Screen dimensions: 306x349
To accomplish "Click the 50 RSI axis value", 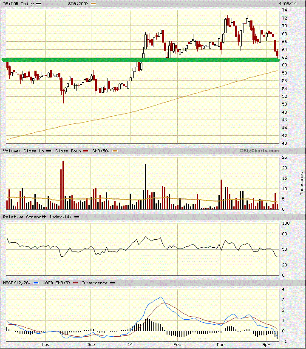I will pyautogui.click(x=284, y=249).
